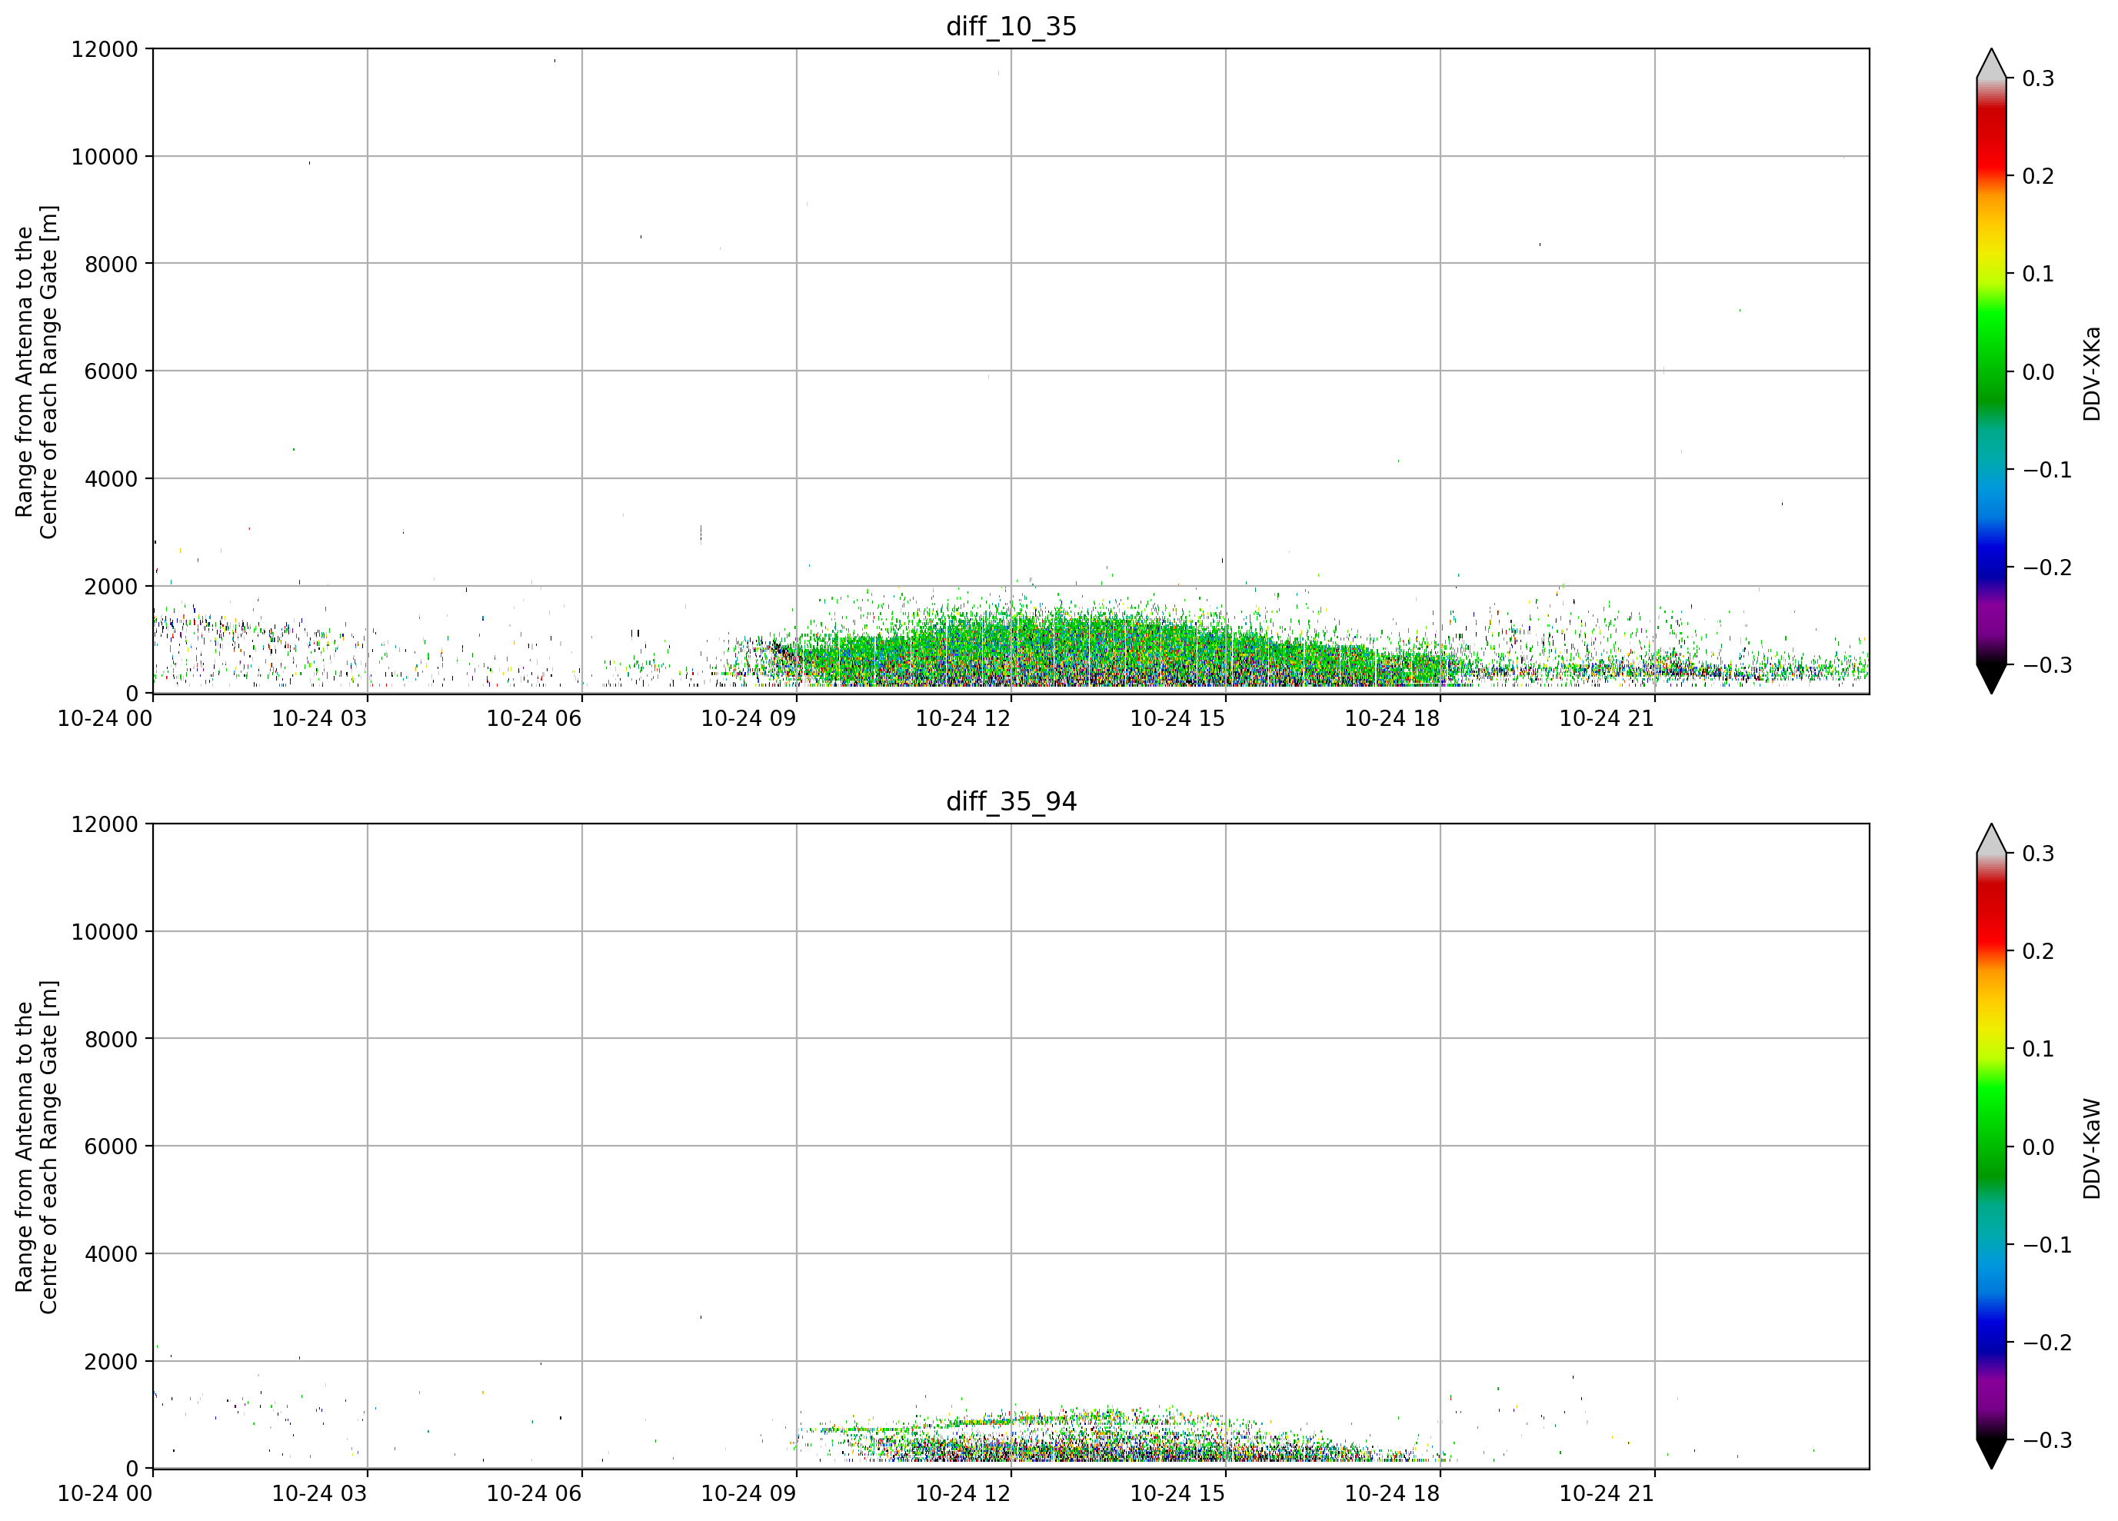Click the top colorbar upper grey arrow
The width and height of the screenshot is (2118, 1521).
click(x=1991, y=65)
